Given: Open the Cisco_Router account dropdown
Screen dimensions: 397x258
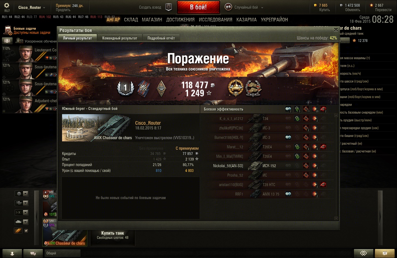Looking at the screenshot, I should tap(32, 7).
